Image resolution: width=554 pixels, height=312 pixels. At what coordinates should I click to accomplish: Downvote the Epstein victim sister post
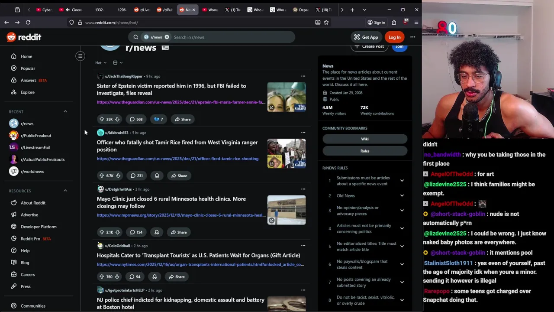(117, 119)
